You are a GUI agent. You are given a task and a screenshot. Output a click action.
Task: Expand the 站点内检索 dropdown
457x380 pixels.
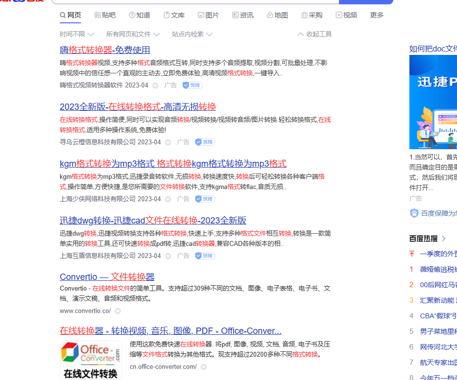pos(192,35)
